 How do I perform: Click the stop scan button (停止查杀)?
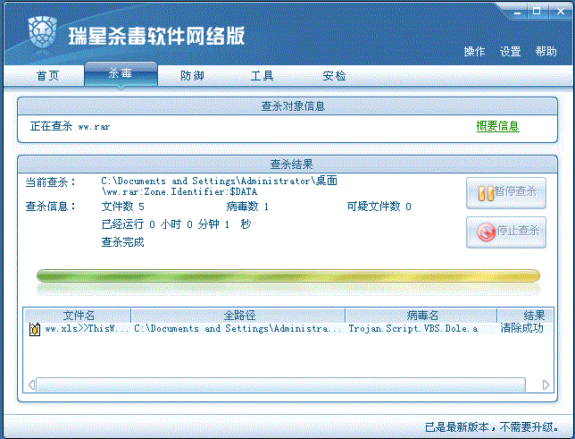[506, 232]
